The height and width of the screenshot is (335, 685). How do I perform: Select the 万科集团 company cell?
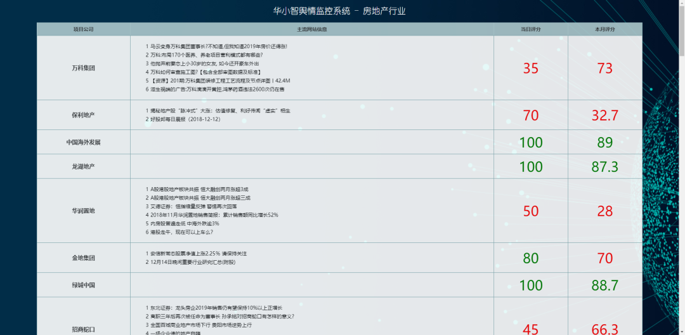pyautogui.click(x=84, y=68)
